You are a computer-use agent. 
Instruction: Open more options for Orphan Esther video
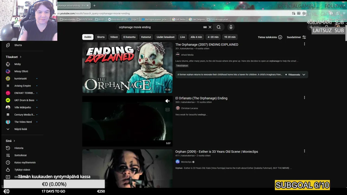(x=304, y=151)
